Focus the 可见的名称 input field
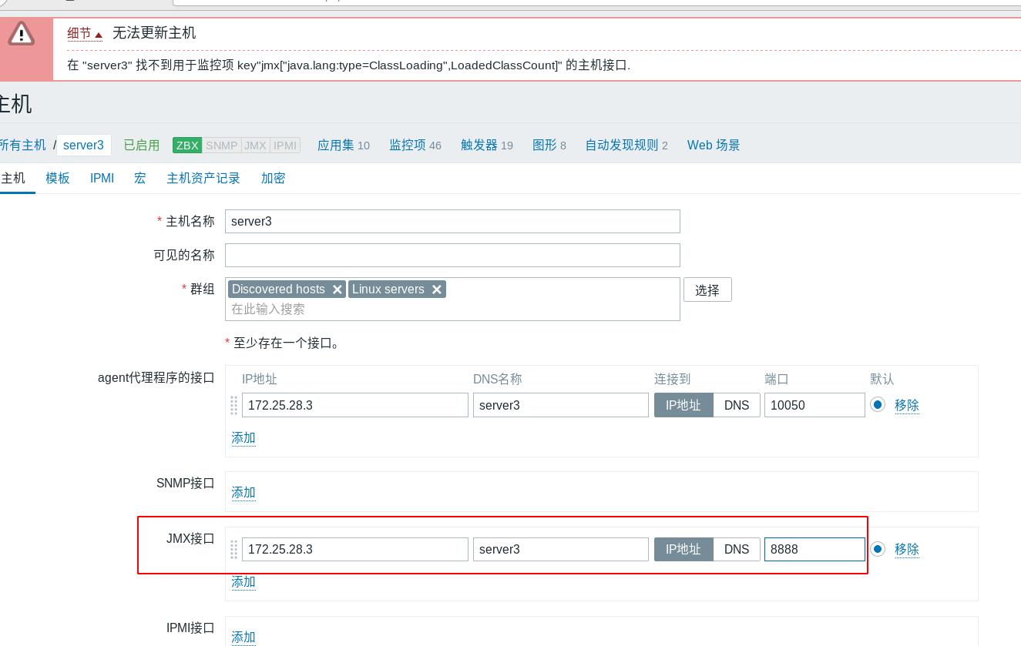This screenshot has height=646, width=1021. tap(453, 255)
